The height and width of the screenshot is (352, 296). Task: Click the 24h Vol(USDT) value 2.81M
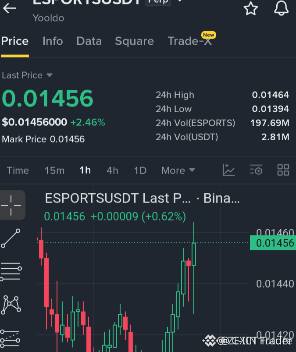click(x=275, y=137)
